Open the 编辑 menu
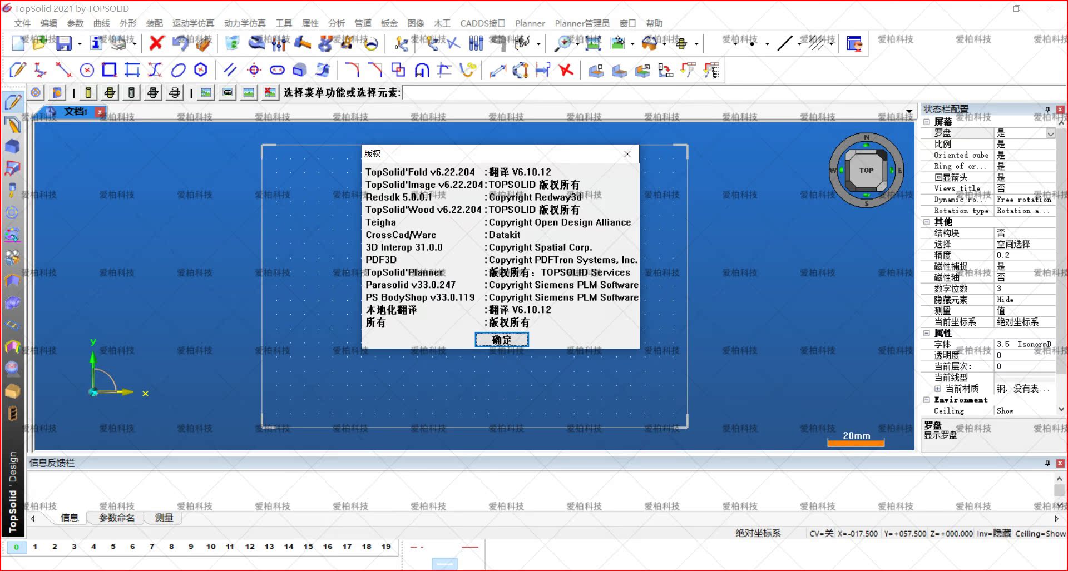This screenshot has height=571, width=1068. (x=49, y=23)
